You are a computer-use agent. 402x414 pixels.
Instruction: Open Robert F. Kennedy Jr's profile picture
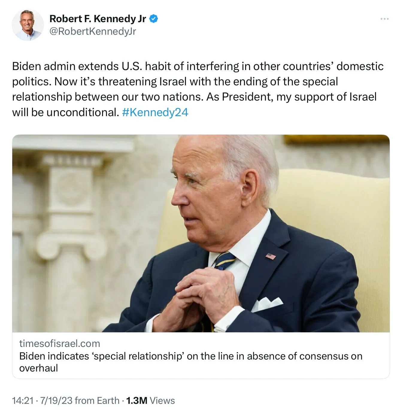point(28,25)
